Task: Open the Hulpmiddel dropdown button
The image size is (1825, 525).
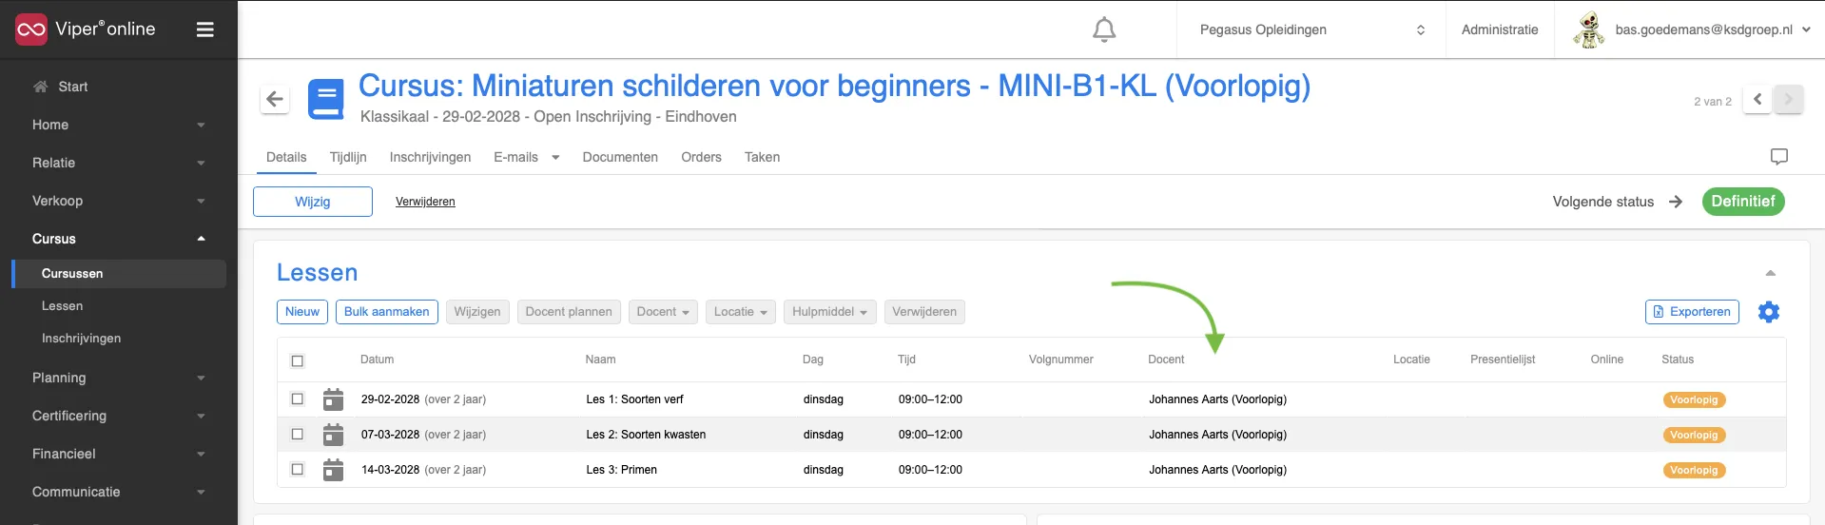Action: pos(830,312)
